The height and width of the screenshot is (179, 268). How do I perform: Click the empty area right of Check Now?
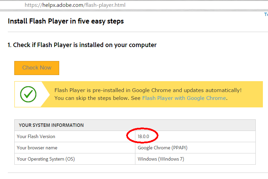153,68
